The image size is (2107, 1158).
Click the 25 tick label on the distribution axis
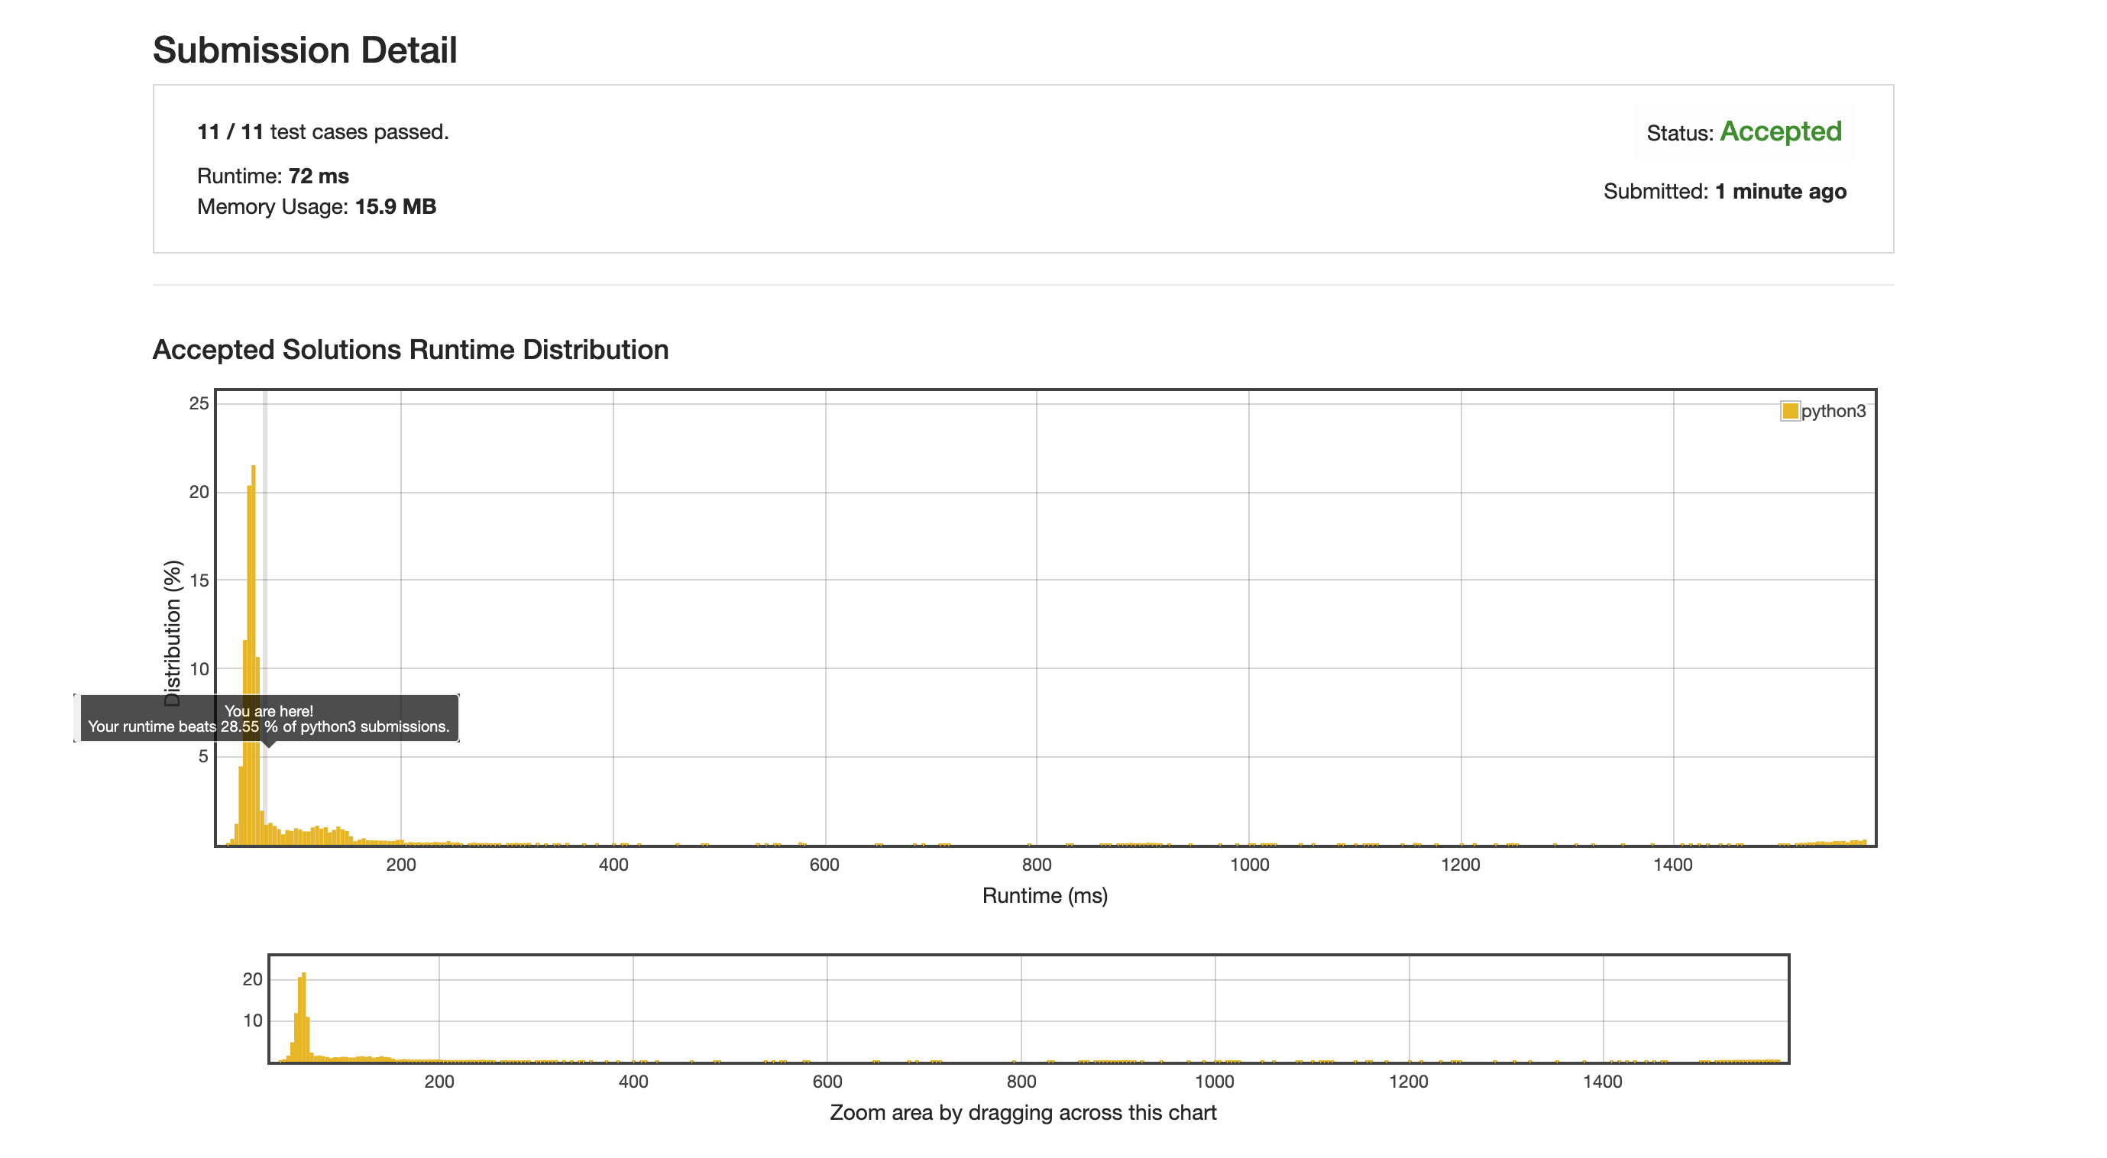199,403
